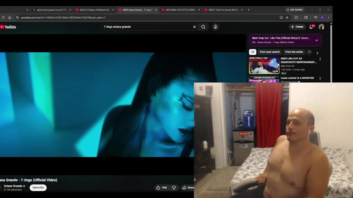
Task: Open options for Laura Loomer video
Action: (x=320, y=78)
